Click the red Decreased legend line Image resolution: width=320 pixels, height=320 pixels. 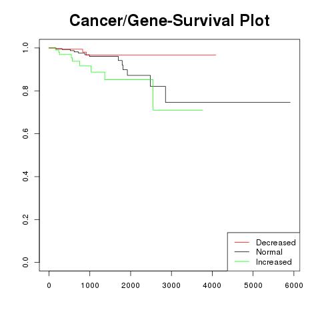(x=242, y=242)
